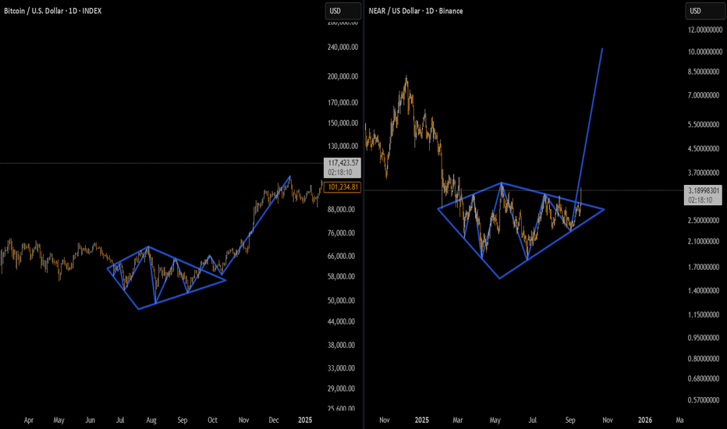Click the Aug label on Bitcoin time axis
The width and height of the screenshot is (727, 429).
click(151, 420)
